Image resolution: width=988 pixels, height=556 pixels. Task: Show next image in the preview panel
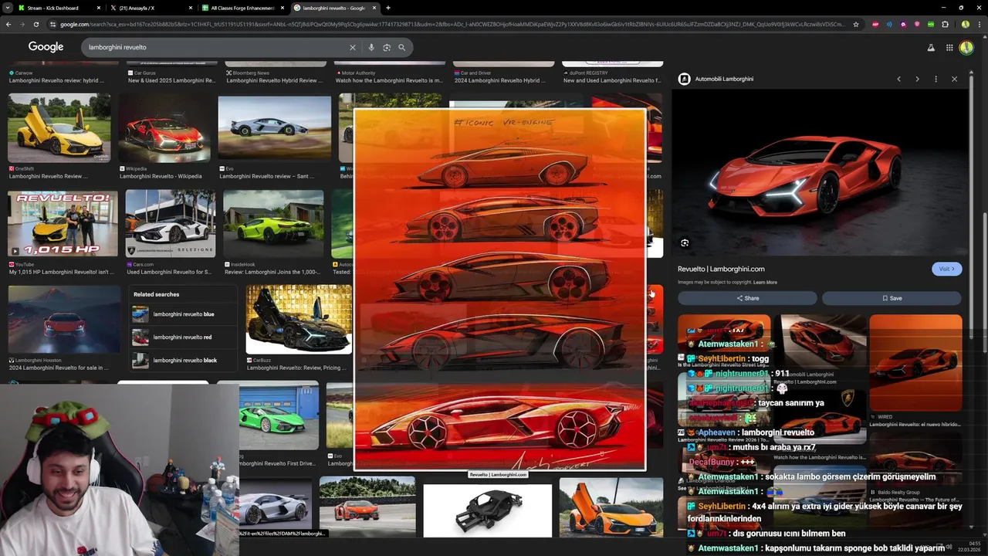(917, 79)
